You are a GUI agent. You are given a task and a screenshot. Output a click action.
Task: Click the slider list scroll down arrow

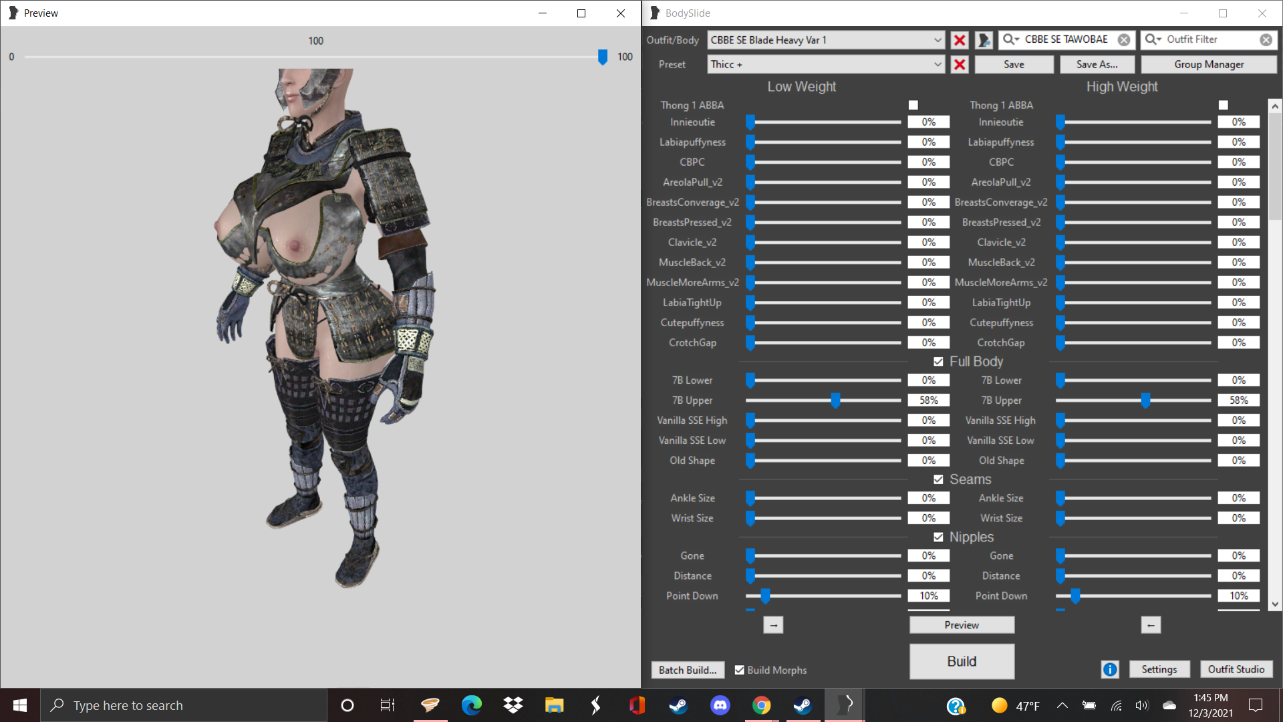[1275, 604]
